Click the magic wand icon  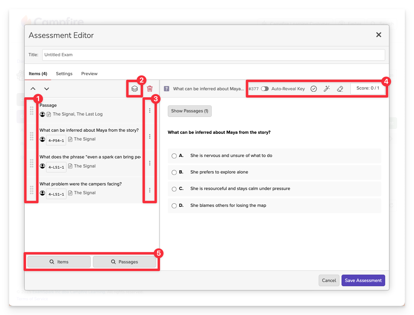[327, 89]
